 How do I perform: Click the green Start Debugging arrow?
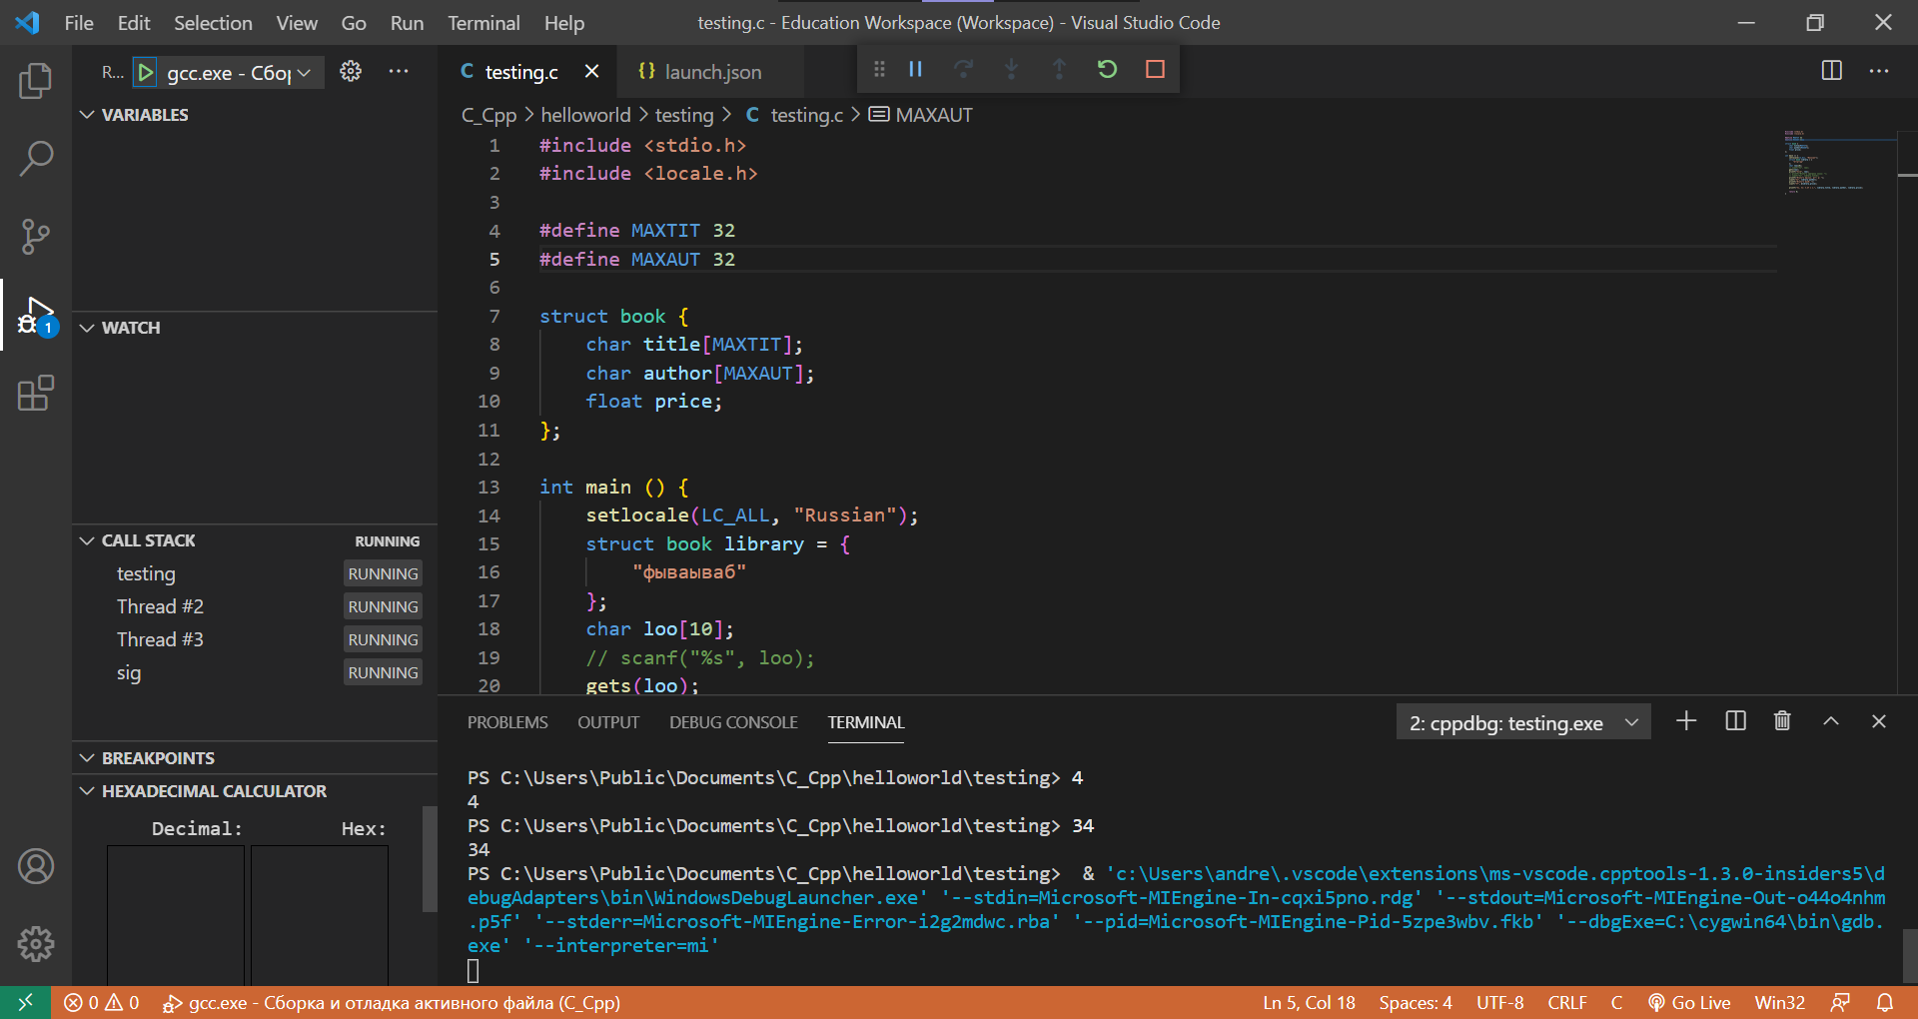[146, 72]
